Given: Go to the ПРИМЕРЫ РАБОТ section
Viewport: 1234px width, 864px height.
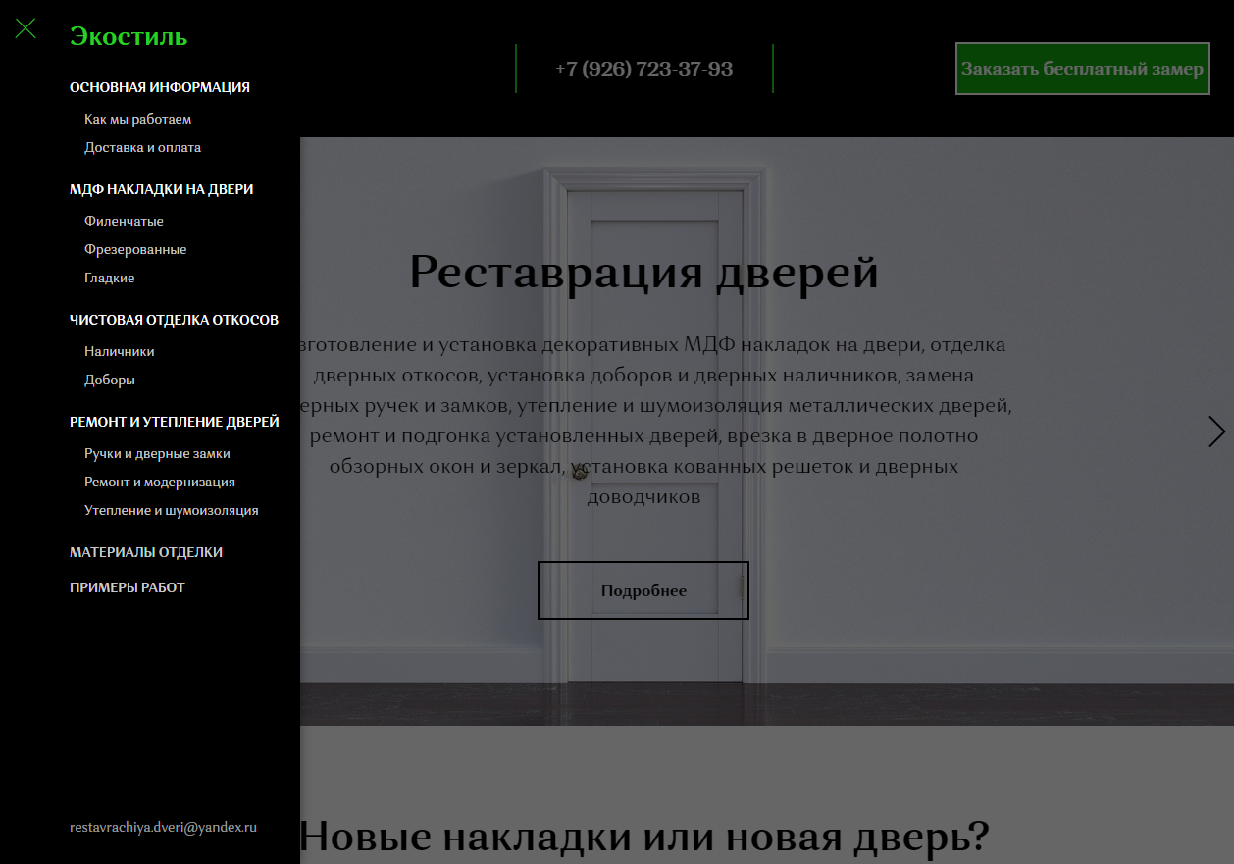Looking at the screenshot, I should 127,587.
